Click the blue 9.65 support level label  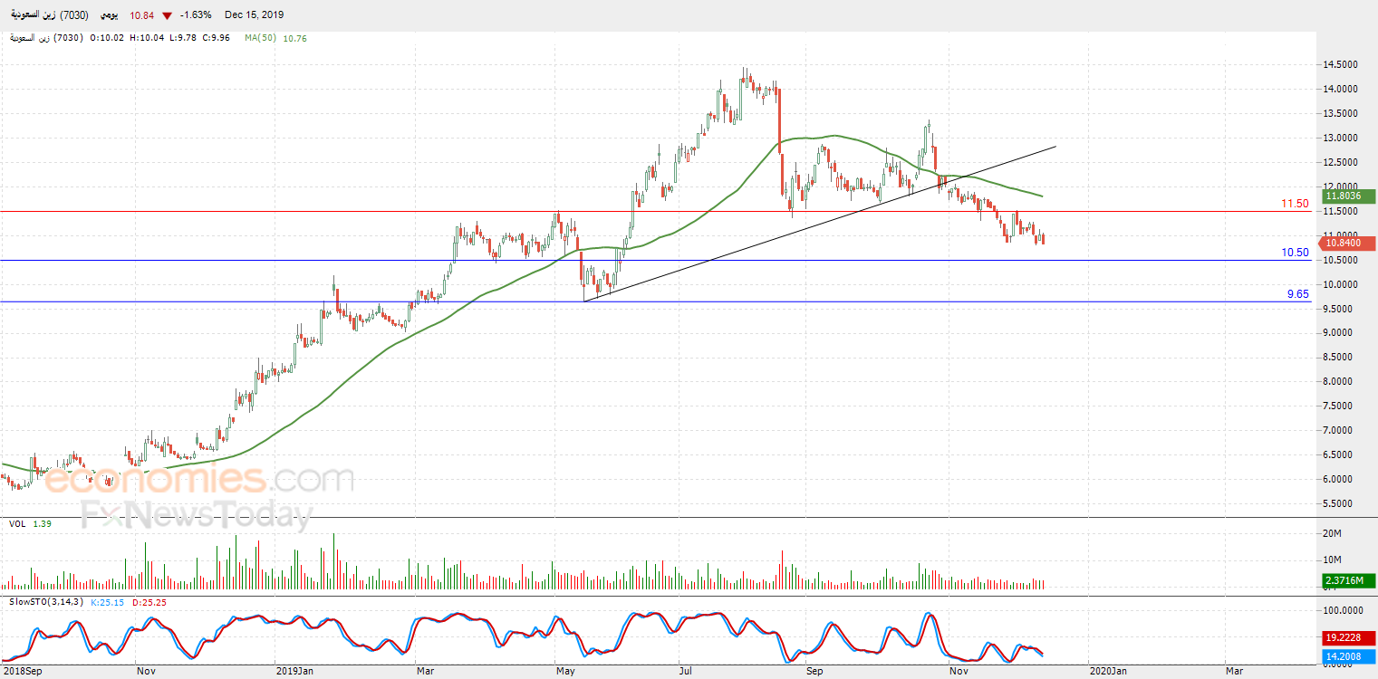[x=1298, y=294]
